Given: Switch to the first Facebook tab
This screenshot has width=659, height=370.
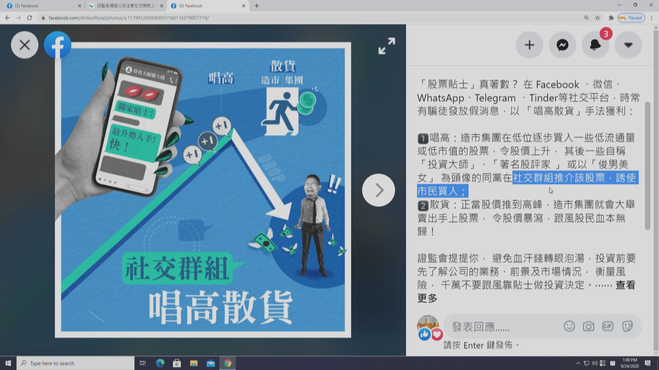Looking at the screenshot, I should [41, 5].
